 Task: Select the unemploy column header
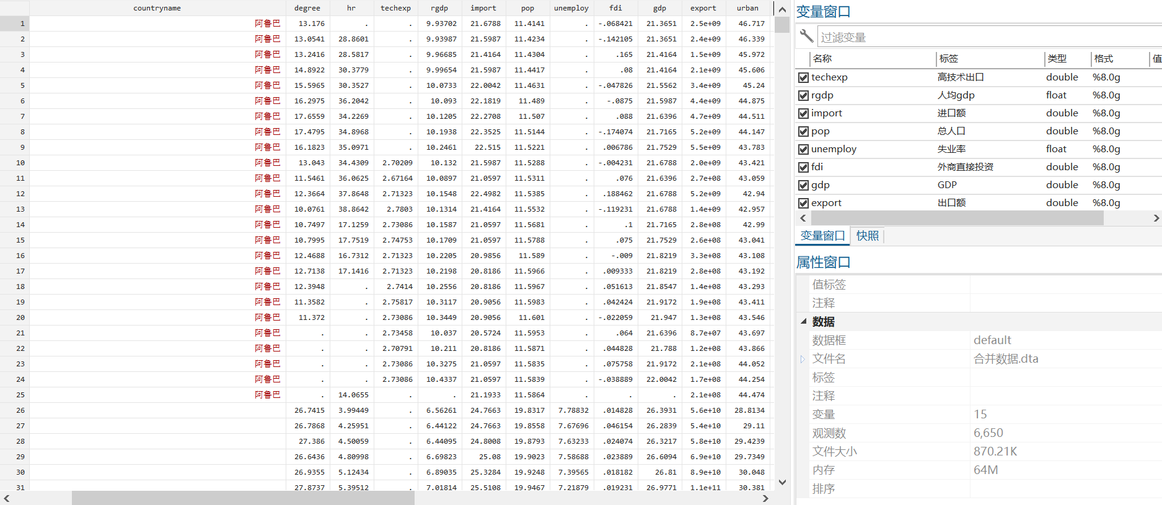click(x=571, y=8)
